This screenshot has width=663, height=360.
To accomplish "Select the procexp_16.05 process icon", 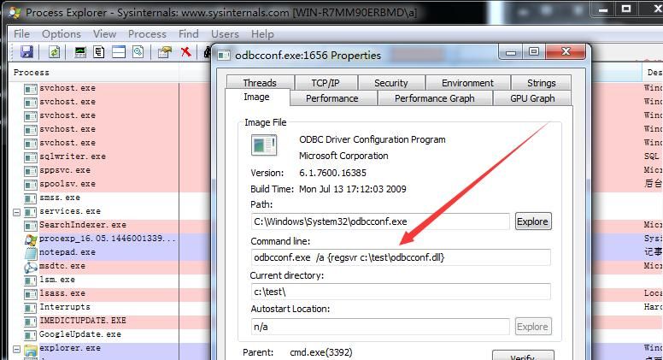I will click(x=31, y=239).
